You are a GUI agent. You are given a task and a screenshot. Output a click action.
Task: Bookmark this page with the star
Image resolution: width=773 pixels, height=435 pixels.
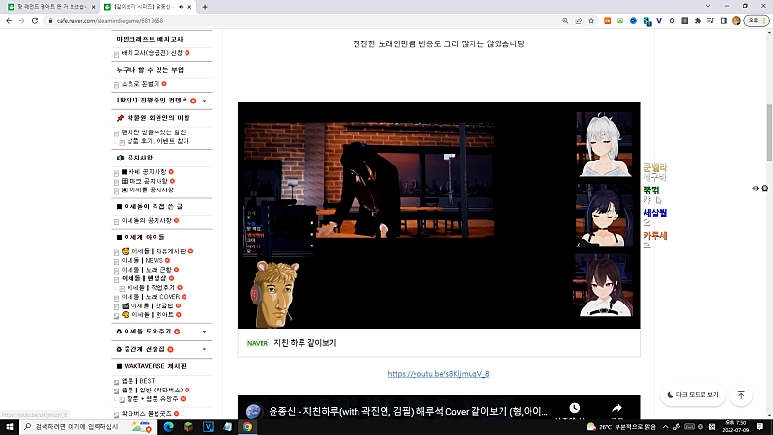coord(591,21)
